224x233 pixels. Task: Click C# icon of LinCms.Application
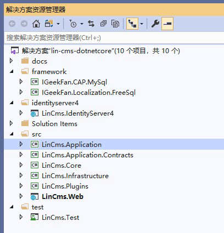pyautogui.click(x=35, y=144)
